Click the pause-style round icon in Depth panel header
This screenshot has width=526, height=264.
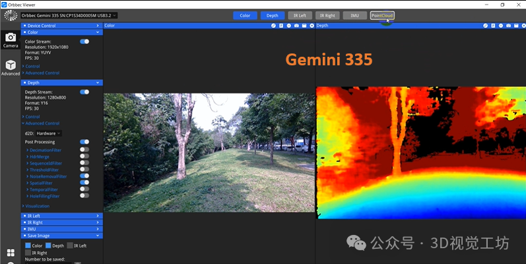501,26
